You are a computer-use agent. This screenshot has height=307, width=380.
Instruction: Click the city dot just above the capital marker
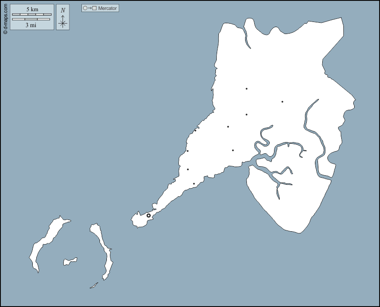pyautogui.click(x=194, y=184)
